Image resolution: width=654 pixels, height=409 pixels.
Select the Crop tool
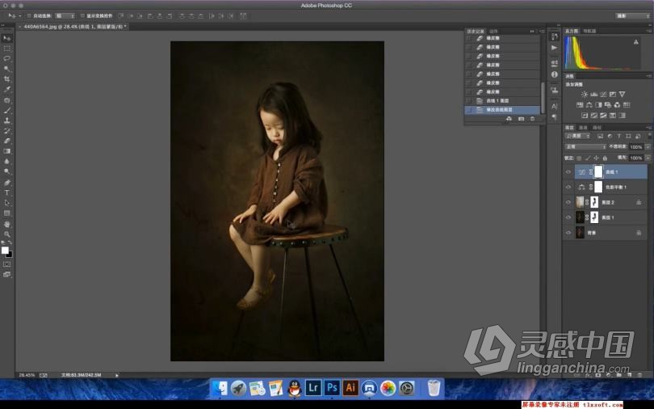click(6, 79)
